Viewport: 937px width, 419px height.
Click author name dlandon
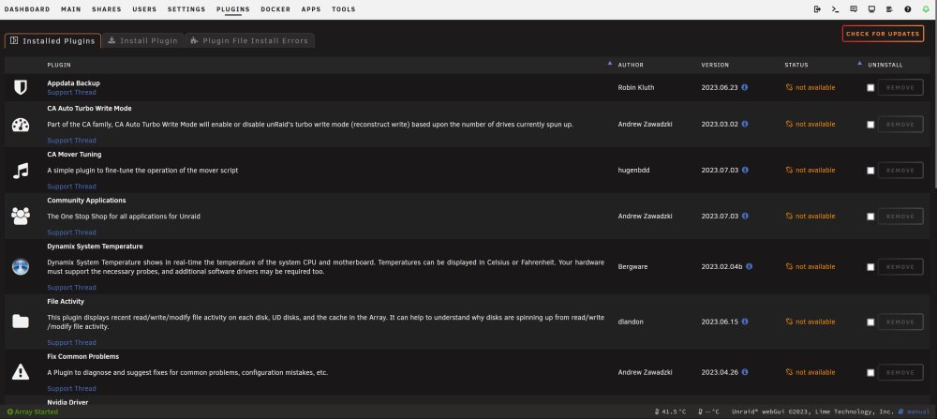tap(631, 322)
